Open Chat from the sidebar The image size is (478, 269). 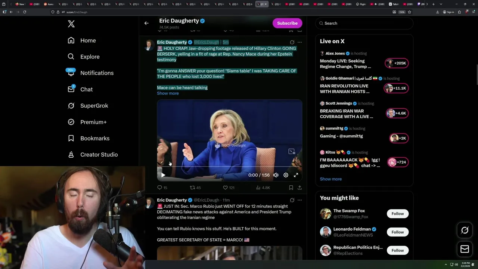80,89
